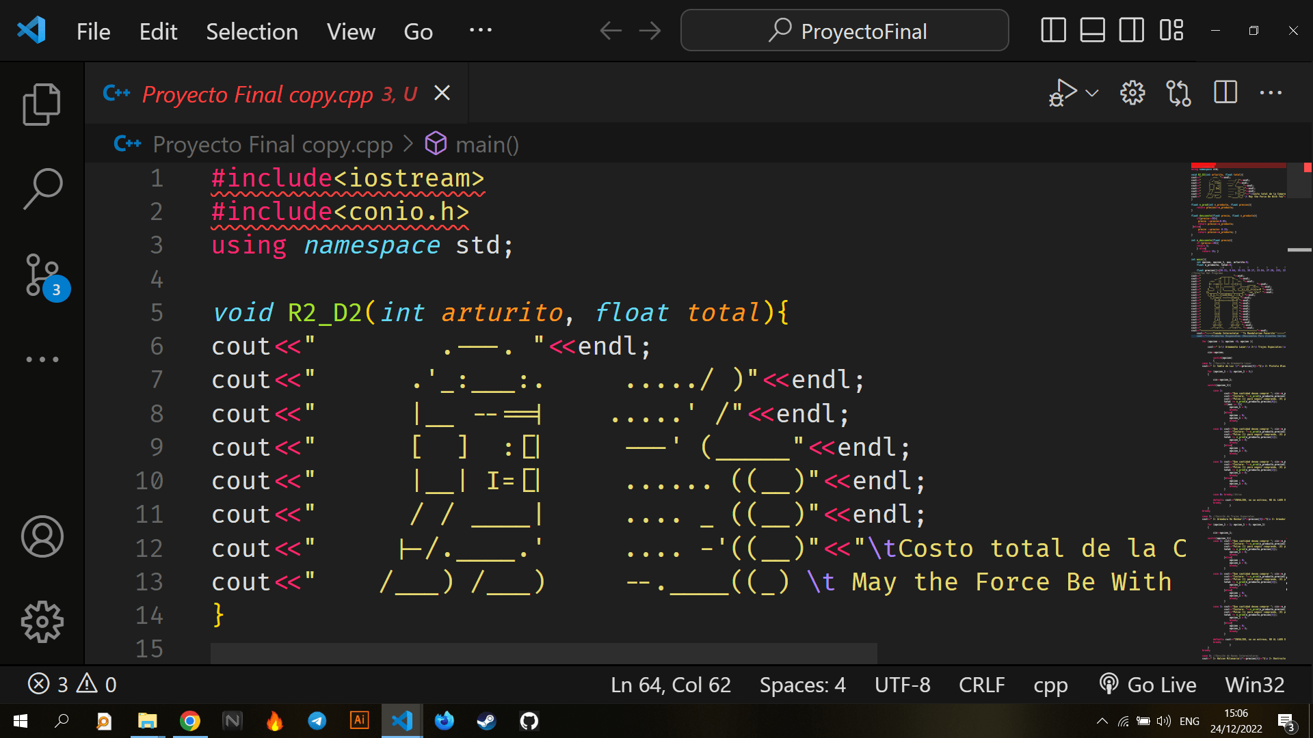Click line number 14 in gutter
1313x738 pixels.
(x=149, y=615)
